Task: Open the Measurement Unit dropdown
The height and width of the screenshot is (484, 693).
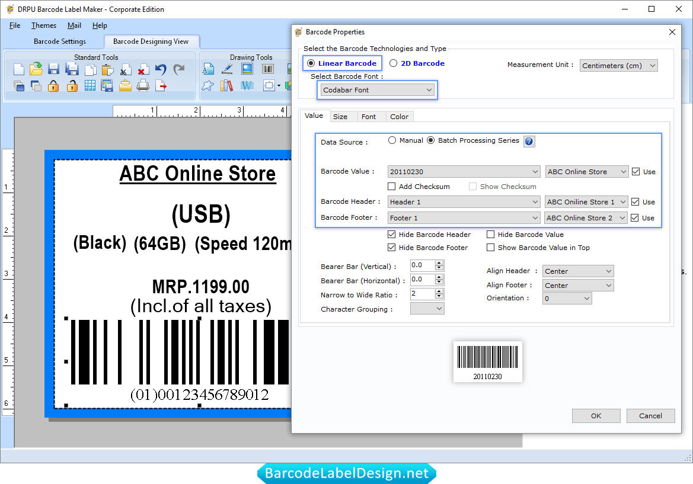Action: [619, 65]
